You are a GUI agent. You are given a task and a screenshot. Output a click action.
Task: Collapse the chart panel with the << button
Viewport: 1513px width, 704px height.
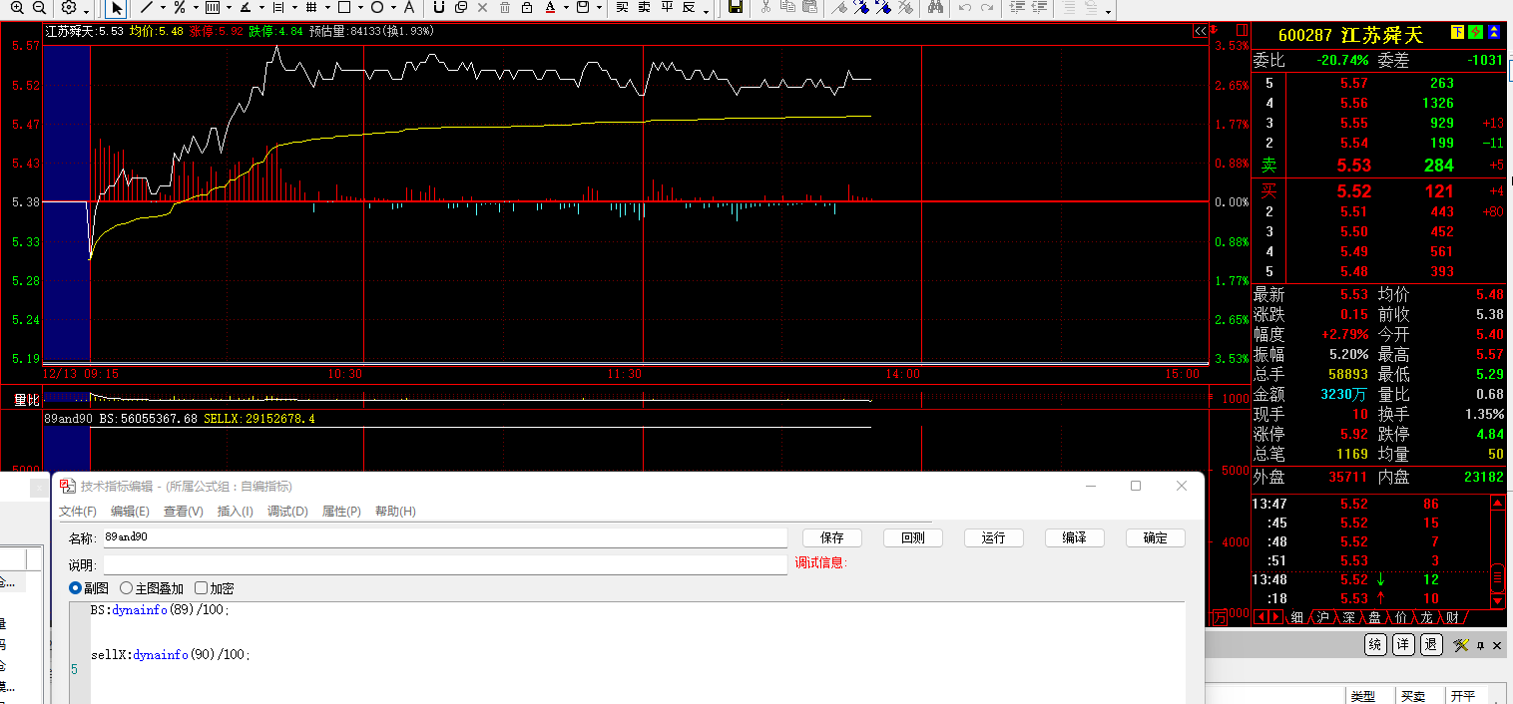click(x=1200, y=32)
